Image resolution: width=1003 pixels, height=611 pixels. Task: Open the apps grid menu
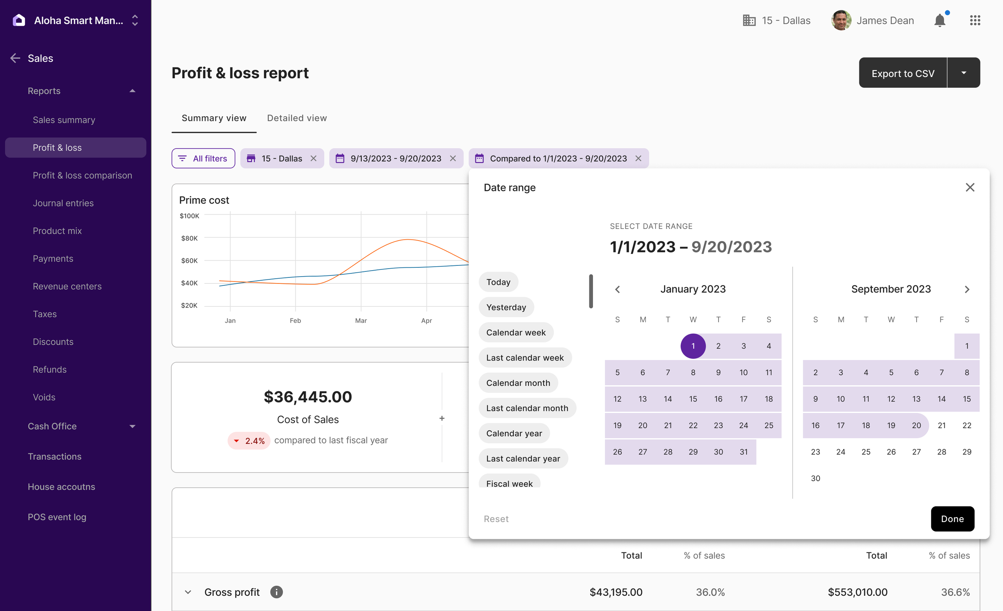(x=975, y=20)
